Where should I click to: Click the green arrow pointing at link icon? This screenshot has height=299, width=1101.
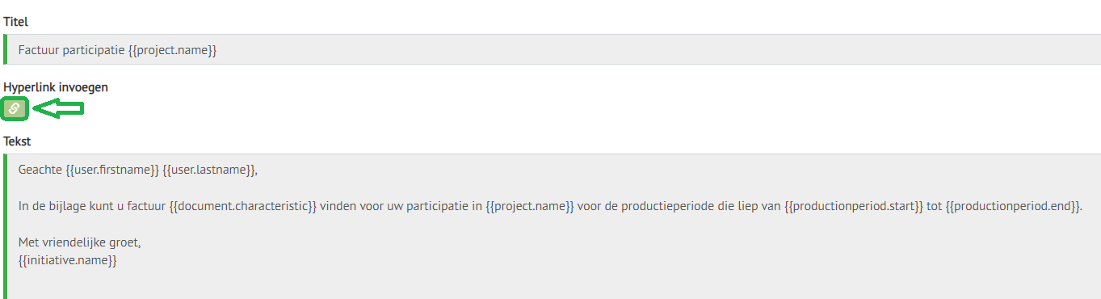click(x=58, y=109)
